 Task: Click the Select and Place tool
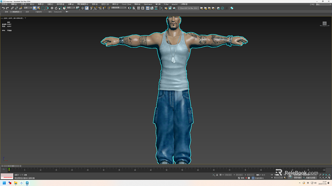tap(64, 8)
